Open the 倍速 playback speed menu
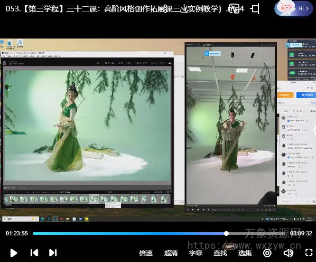The image size is (316, 262). (x=146, y=253)
